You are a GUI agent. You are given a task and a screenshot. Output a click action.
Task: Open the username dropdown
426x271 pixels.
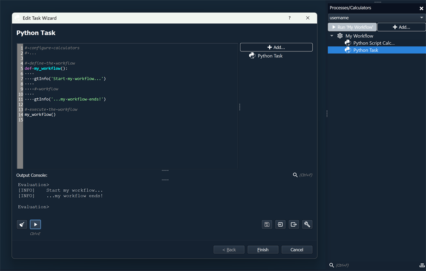tap(377, 17)
